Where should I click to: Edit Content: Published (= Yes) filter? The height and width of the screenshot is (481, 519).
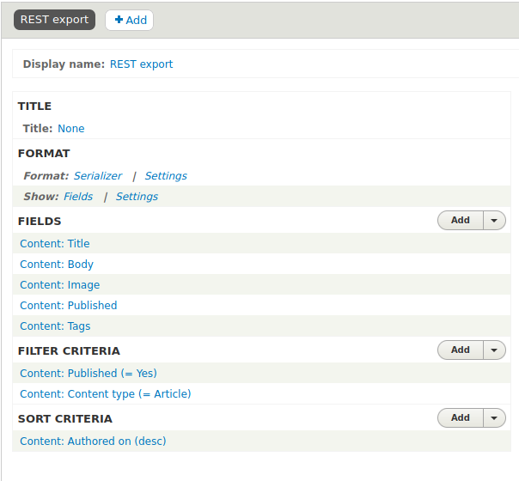[x=89, y=374]
